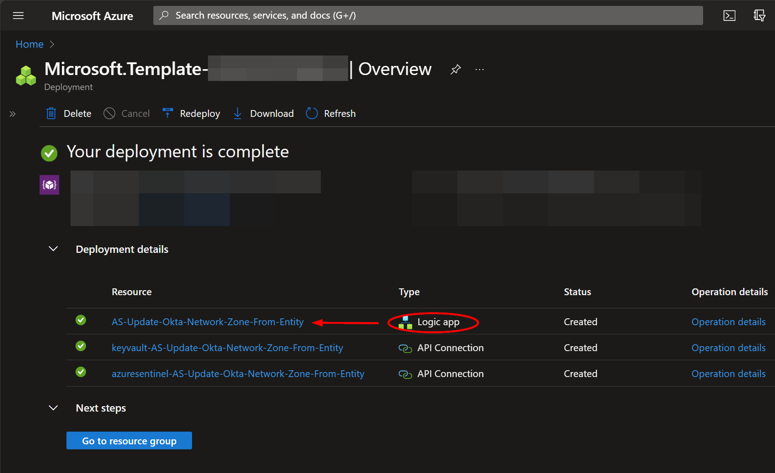Click the Resource column header
The image size is (775, 473).
tap(132, 292)
